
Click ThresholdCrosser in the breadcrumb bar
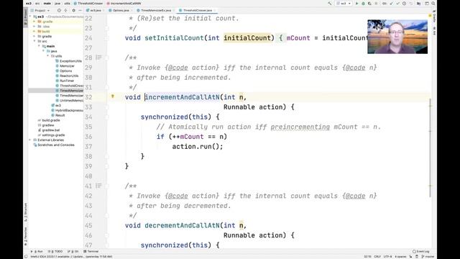[88, 3]
